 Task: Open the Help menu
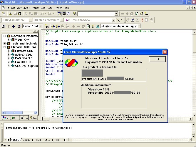(67, 8)
